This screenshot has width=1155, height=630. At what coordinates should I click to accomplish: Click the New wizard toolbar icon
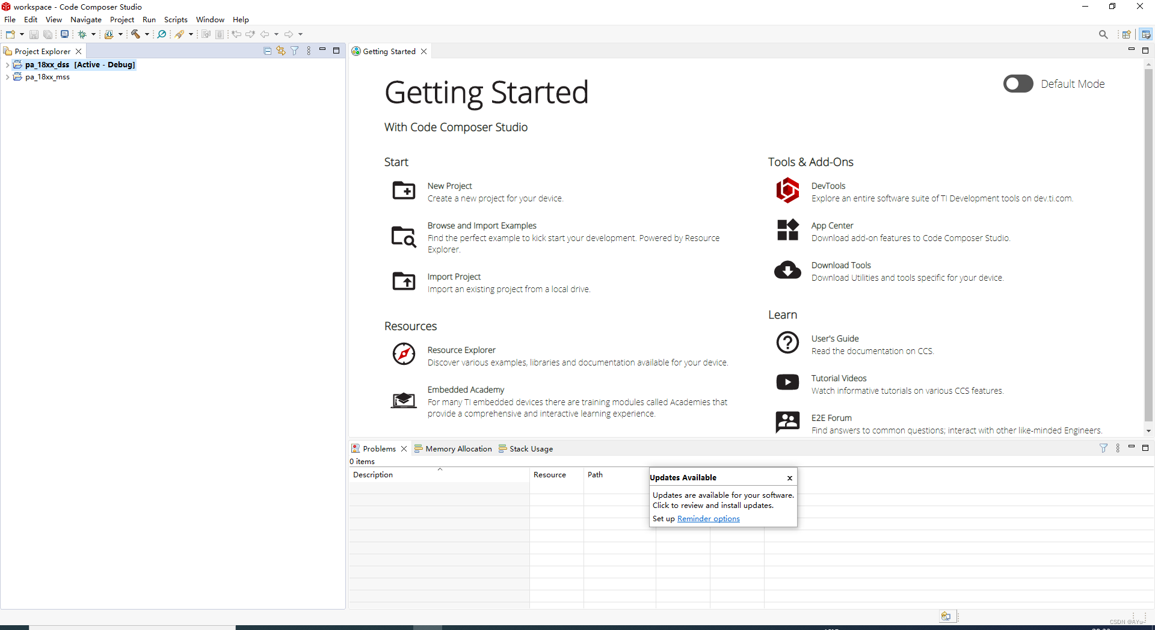click(x=11, y=34)
